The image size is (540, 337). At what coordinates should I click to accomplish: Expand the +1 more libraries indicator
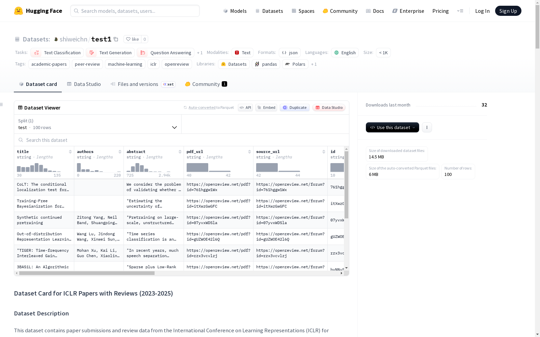[314, 64]
